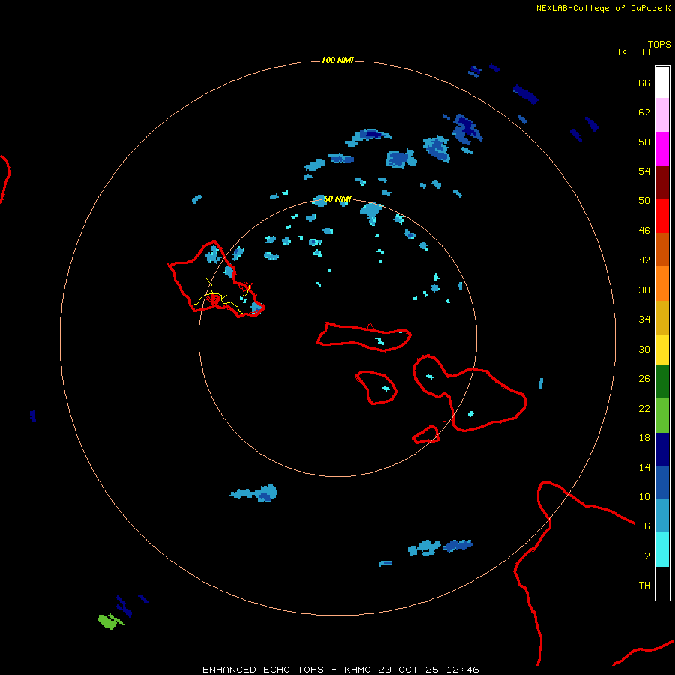Select the navy blue legend swatch

(662, 449)
